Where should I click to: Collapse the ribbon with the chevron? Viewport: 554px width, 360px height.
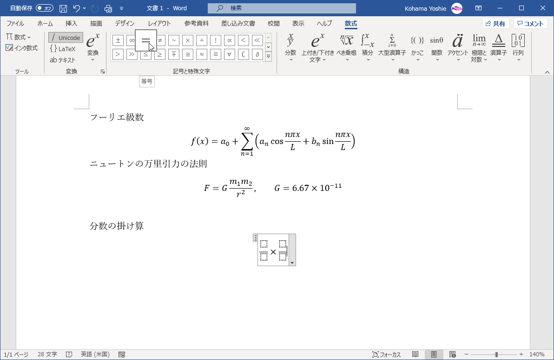pos(547,72)
